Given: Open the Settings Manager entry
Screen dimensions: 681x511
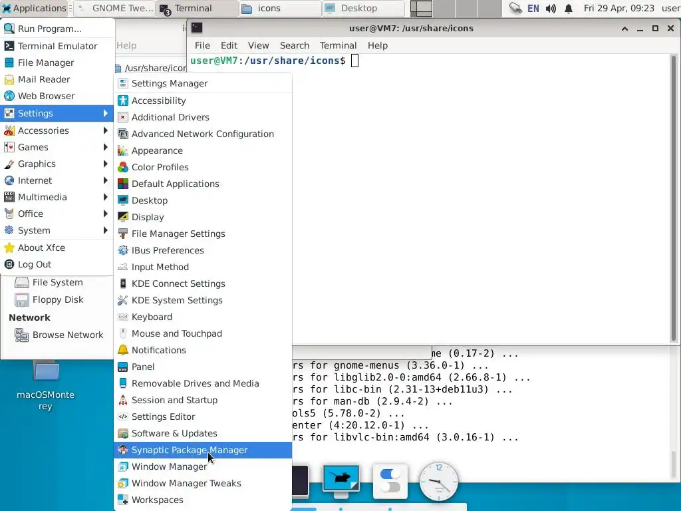Looking at the screenshot, I should [202, 83].
